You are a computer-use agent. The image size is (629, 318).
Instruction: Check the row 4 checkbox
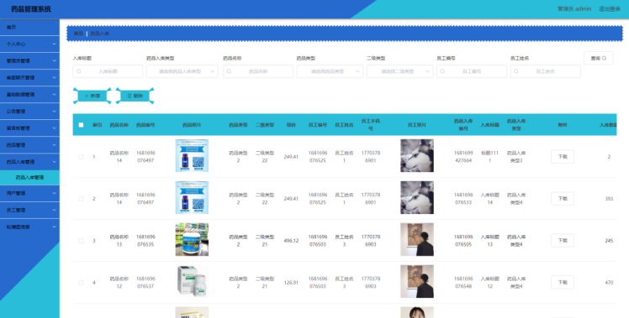[x=81, y=283]
